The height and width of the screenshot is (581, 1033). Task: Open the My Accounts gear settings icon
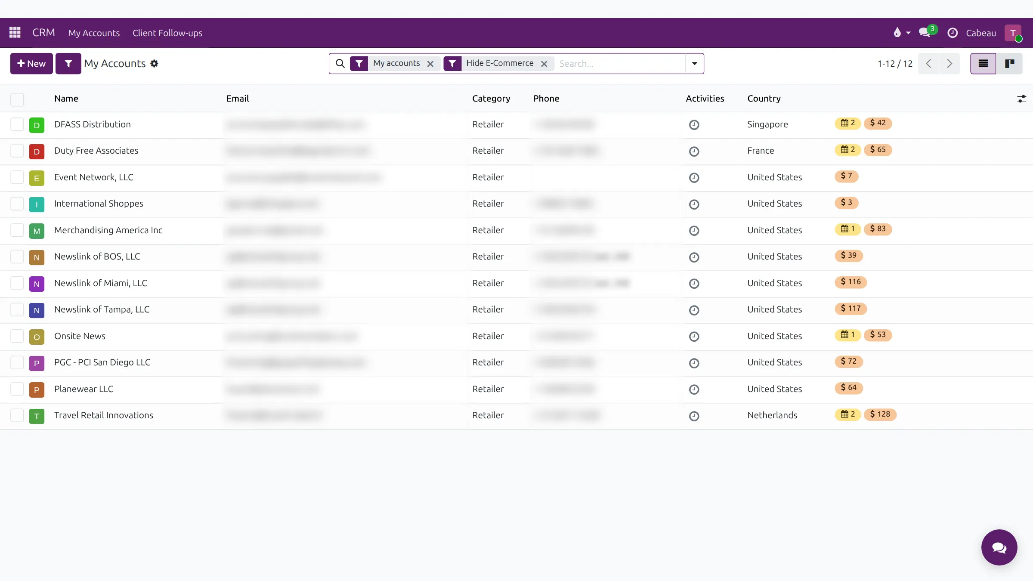154,64
